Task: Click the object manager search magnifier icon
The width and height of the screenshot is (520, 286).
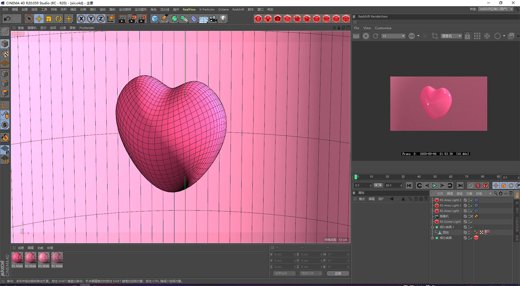Action: point(496,193)
